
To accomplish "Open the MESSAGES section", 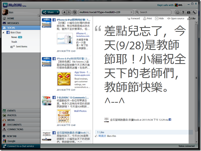I will pos(13,23).
